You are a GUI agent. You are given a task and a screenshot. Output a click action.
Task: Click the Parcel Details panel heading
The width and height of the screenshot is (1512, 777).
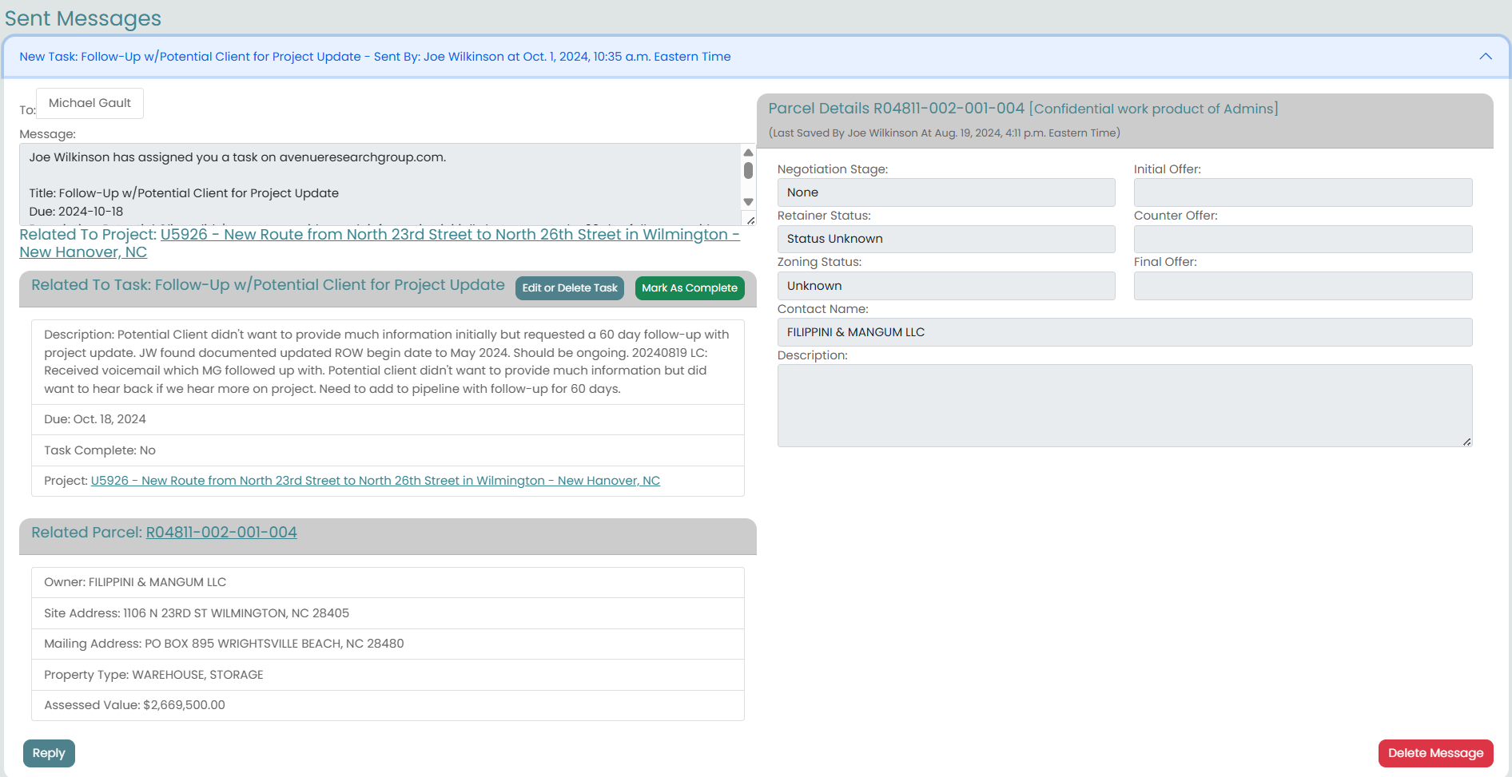click(x=1023, y=109)
